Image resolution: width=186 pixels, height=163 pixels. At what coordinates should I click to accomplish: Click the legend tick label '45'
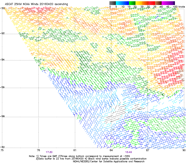(168, 7)
